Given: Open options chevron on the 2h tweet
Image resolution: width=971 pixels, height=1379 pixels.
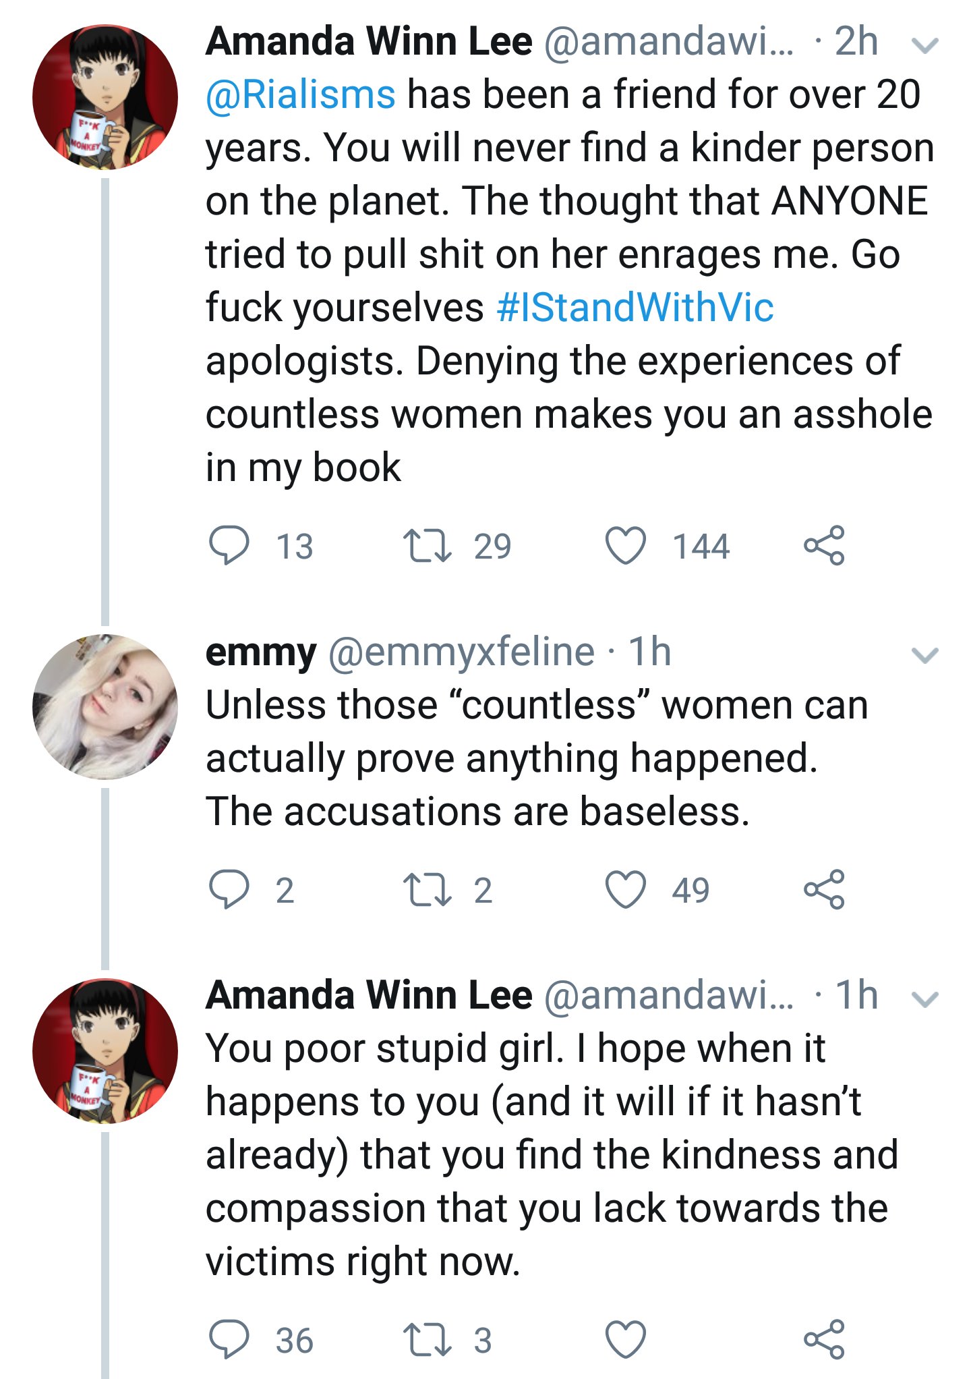Looking at the screenshot, I should click(924, 45).
